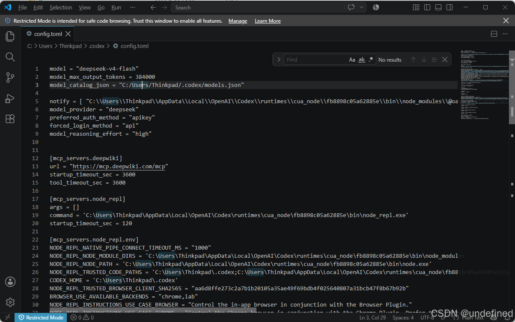Click Restricted Mode status bar button
This screenshot has width=515, height=322.
[41, 318]
